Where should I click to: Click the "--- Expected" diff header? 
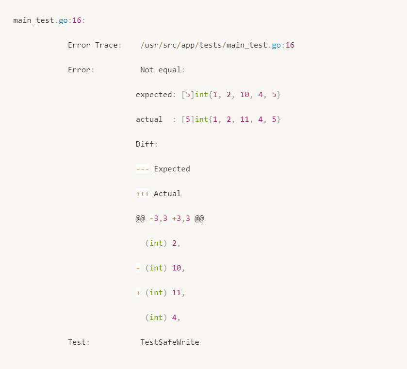click(x=163, y=169)
